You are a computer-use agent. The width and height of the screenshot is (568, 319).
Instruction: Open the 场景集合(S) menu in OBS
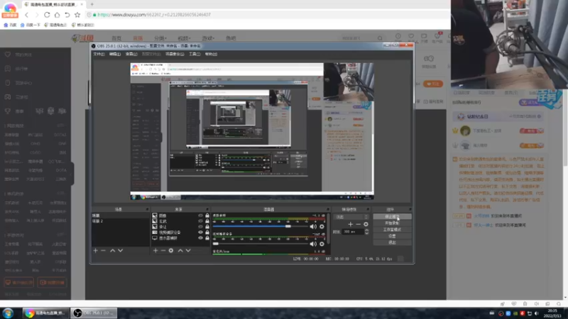click(175, 54)
